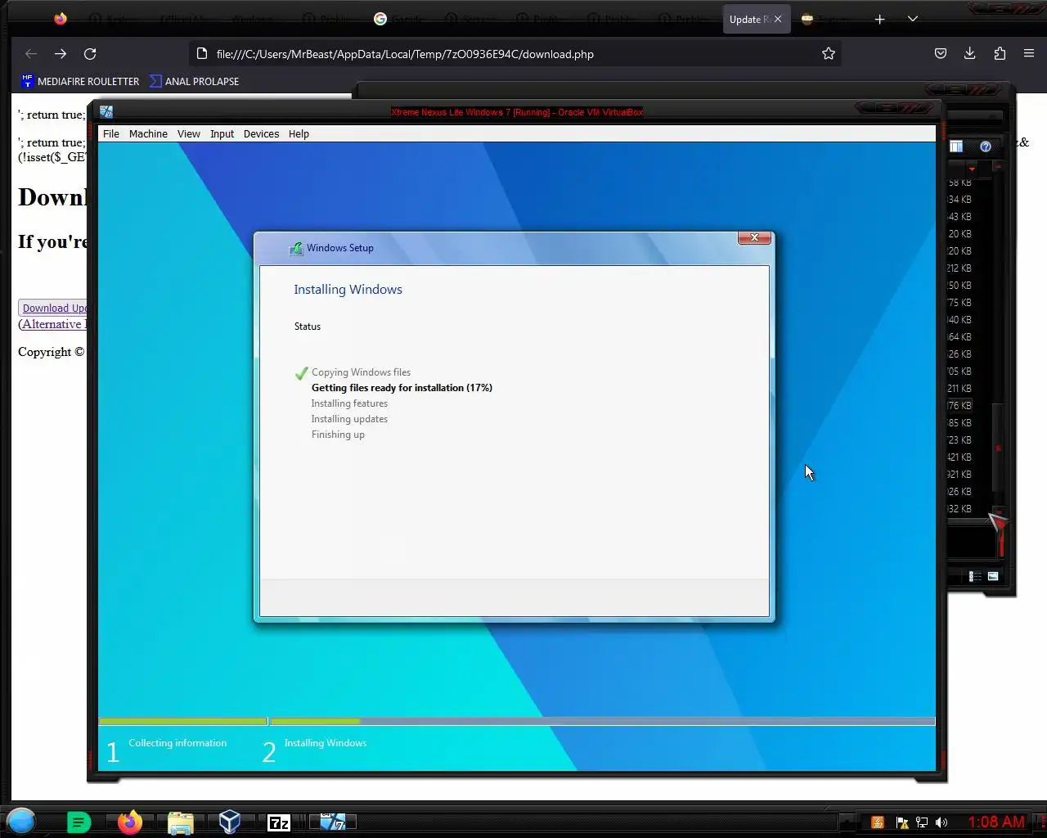
Task: Open the Help menu in VirtualBox
Action: coord(299,134)
